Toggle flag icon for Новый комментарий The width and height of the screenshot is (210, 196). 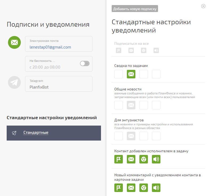[119, 188]
